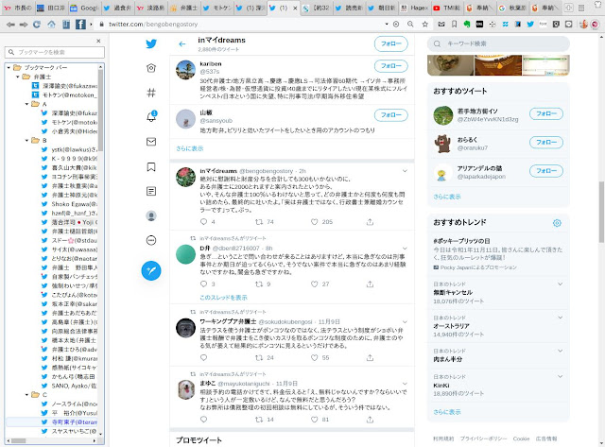605x447 pixels.
Task: Reload the page in browser toolbar
Action: point(37,25)
